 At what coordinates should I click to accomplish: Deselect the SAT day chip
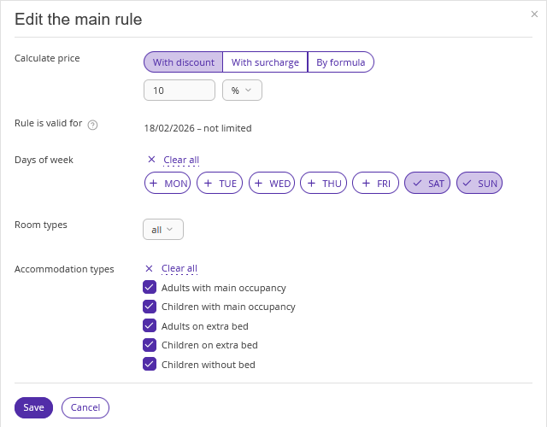pos(427,184)
